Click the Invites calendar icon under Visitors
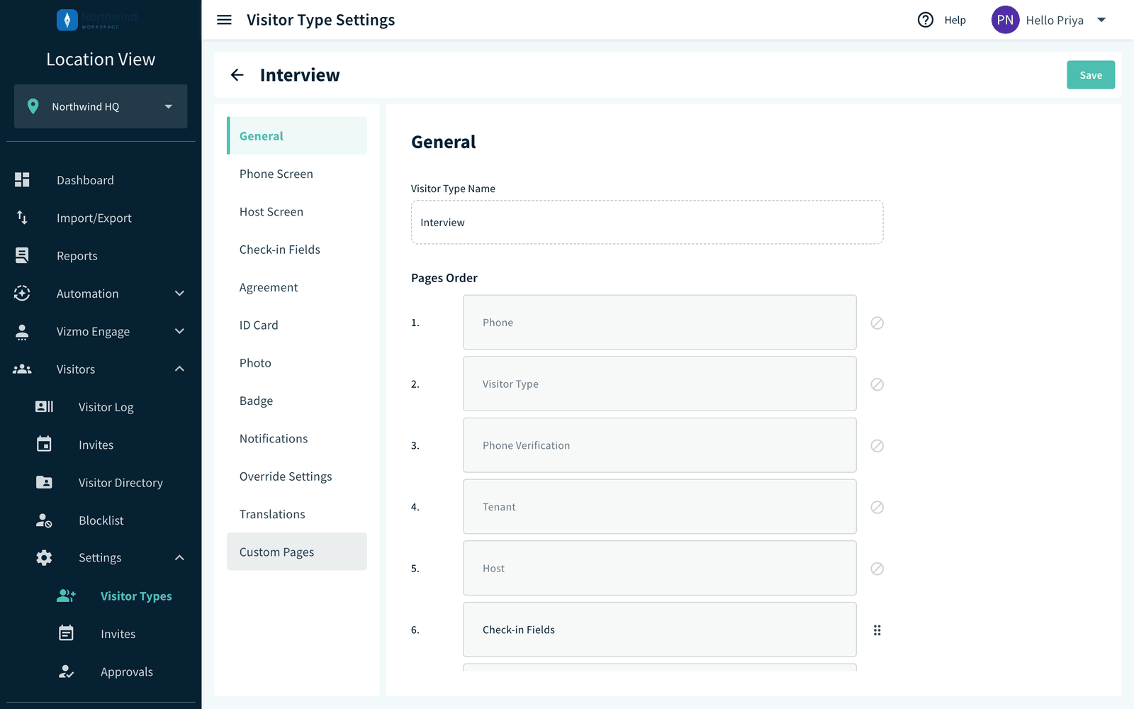The height and width of the screenshot is (709, 1134). (44, 444)
